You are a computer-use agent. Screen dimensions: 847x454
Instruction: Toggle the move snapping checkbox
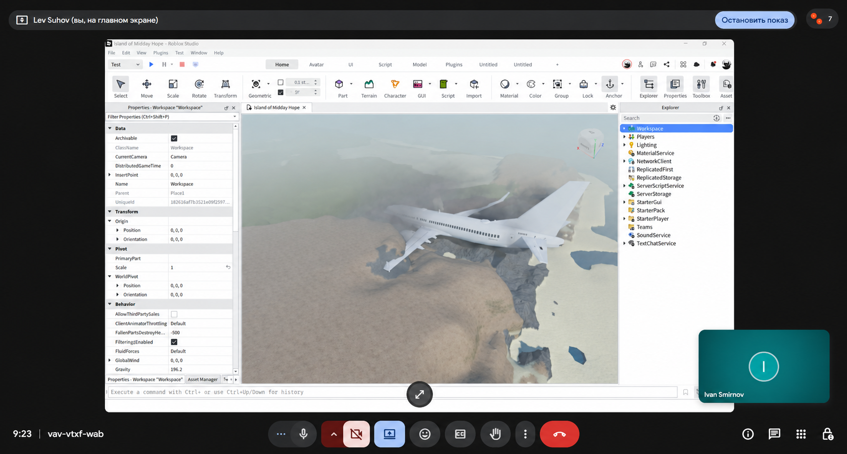281,83
